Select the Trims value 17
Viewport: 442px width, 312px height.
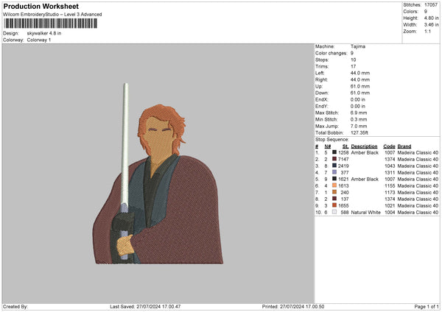(x=353, y=66)
